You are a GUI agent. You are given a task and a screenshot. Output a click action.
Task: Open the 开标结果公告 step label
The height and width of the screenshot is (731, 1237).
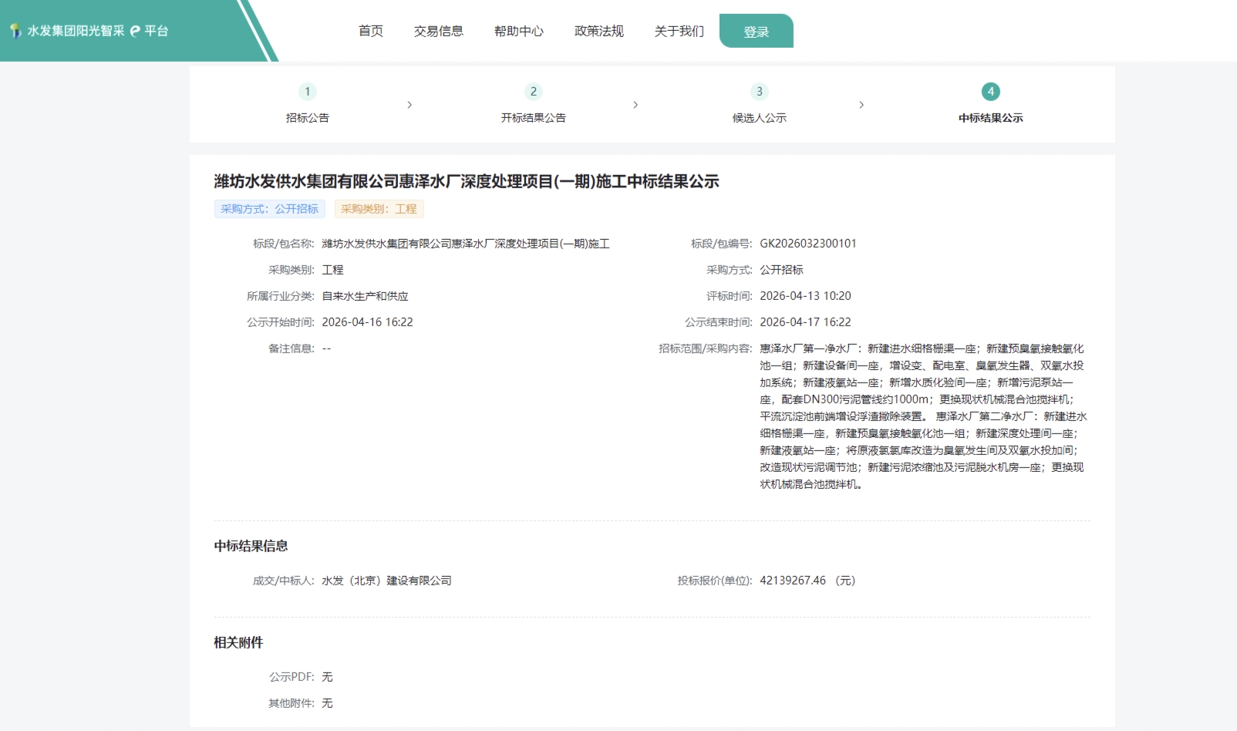(534, 118)
